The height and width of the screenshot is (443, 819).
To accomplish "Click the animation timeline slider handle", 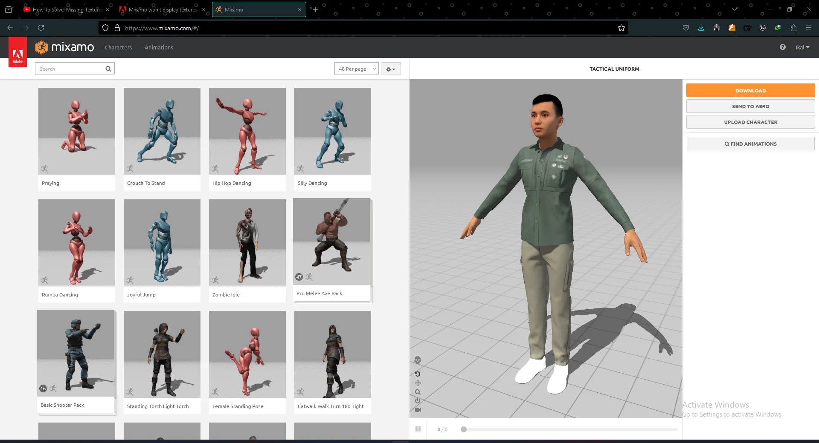I will click(464, 429).
